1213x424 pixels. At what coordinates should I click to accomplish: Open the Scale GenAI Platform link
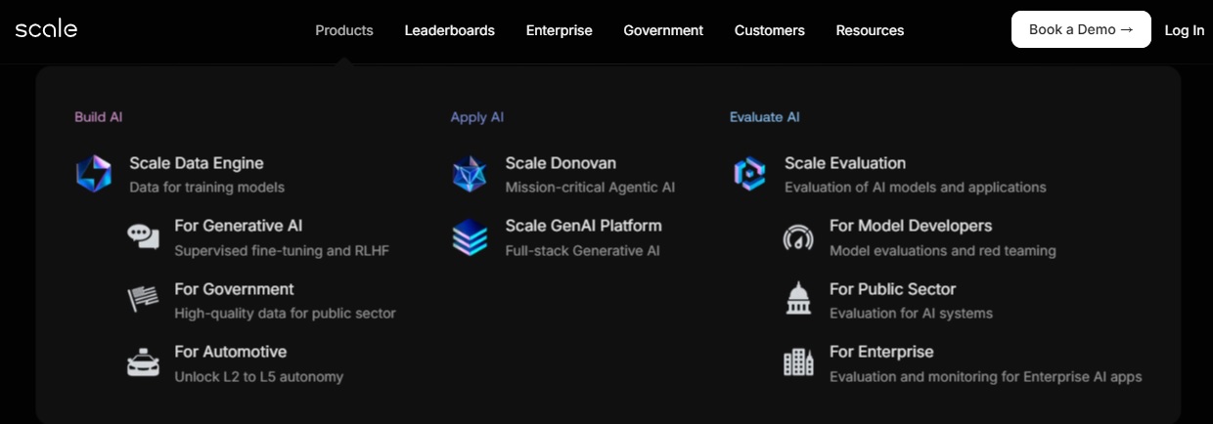click(583, 226)
